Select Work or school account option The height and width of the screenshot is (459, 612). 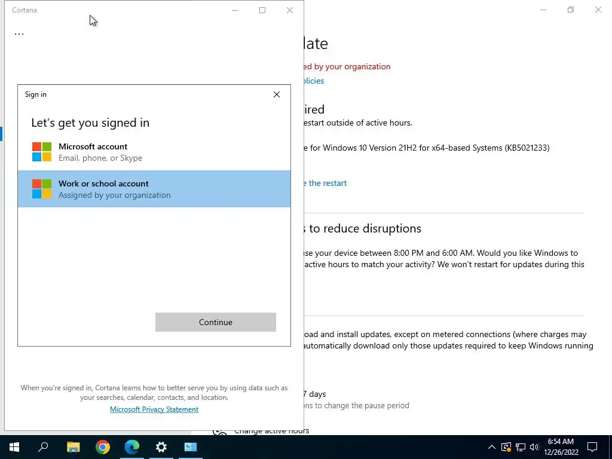point(154,189)
